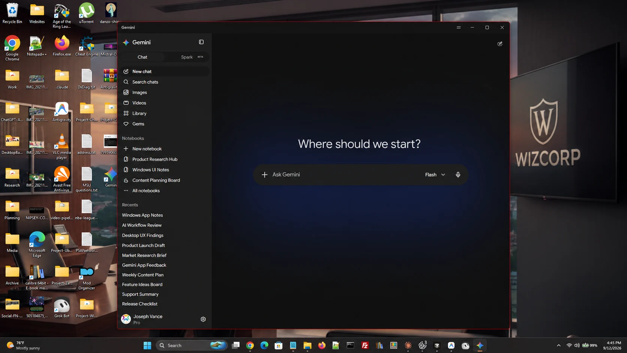Select the Grok Bot desktop icon
The width and height of the screenshot is (627, 353).
click(61, 308)
